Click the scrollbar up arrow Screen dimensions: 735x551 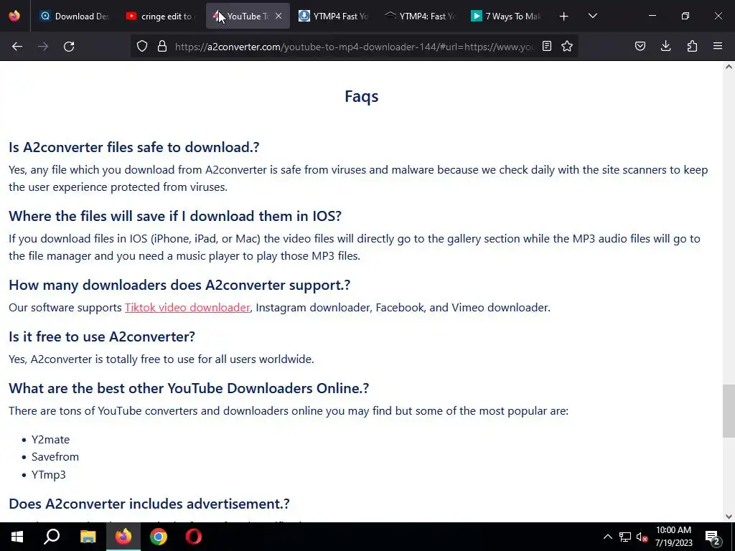point(729,67)
